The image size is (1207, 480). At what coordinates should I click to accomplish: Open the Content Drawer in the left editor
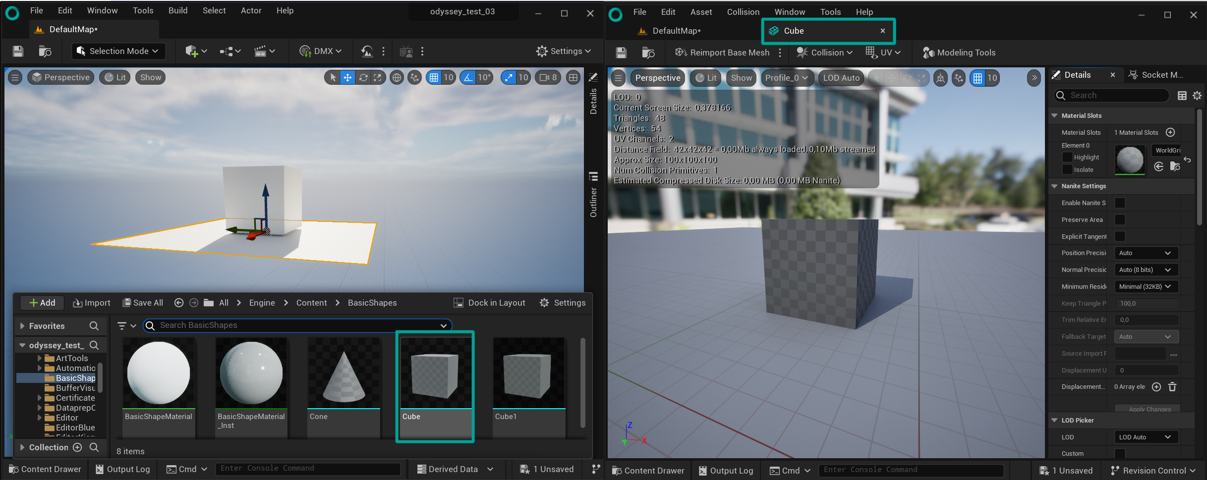point(45,469)
